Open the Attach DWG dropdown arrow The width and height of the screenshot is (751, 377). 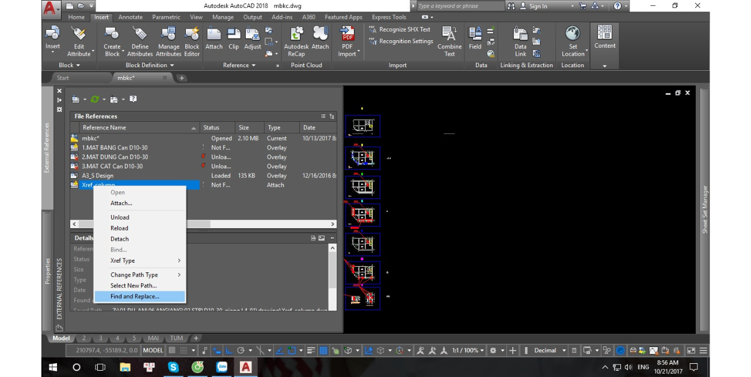85,100
